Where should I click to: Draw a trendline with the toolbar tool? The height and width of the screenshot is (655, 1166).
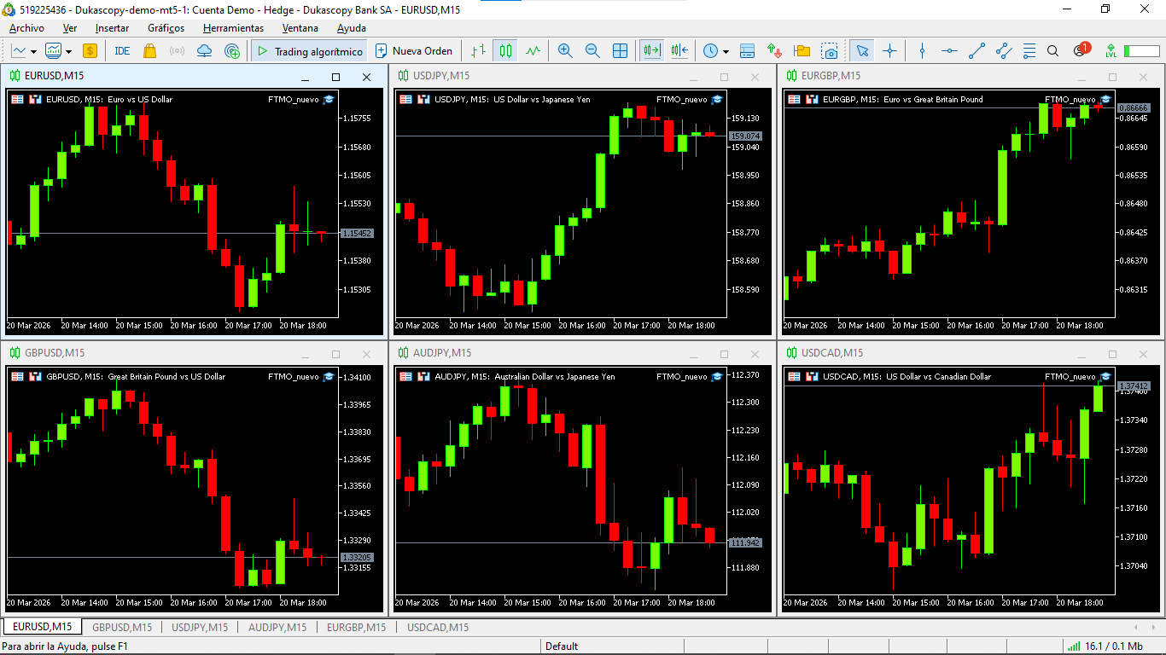coord(977,51)
